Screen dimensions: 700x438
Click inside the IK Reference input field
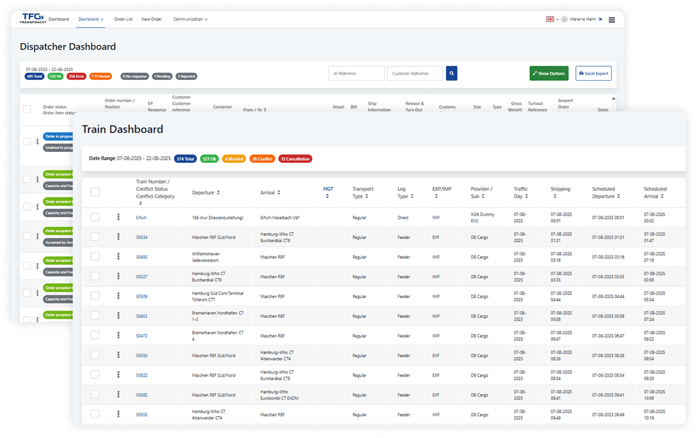[356, 73]
